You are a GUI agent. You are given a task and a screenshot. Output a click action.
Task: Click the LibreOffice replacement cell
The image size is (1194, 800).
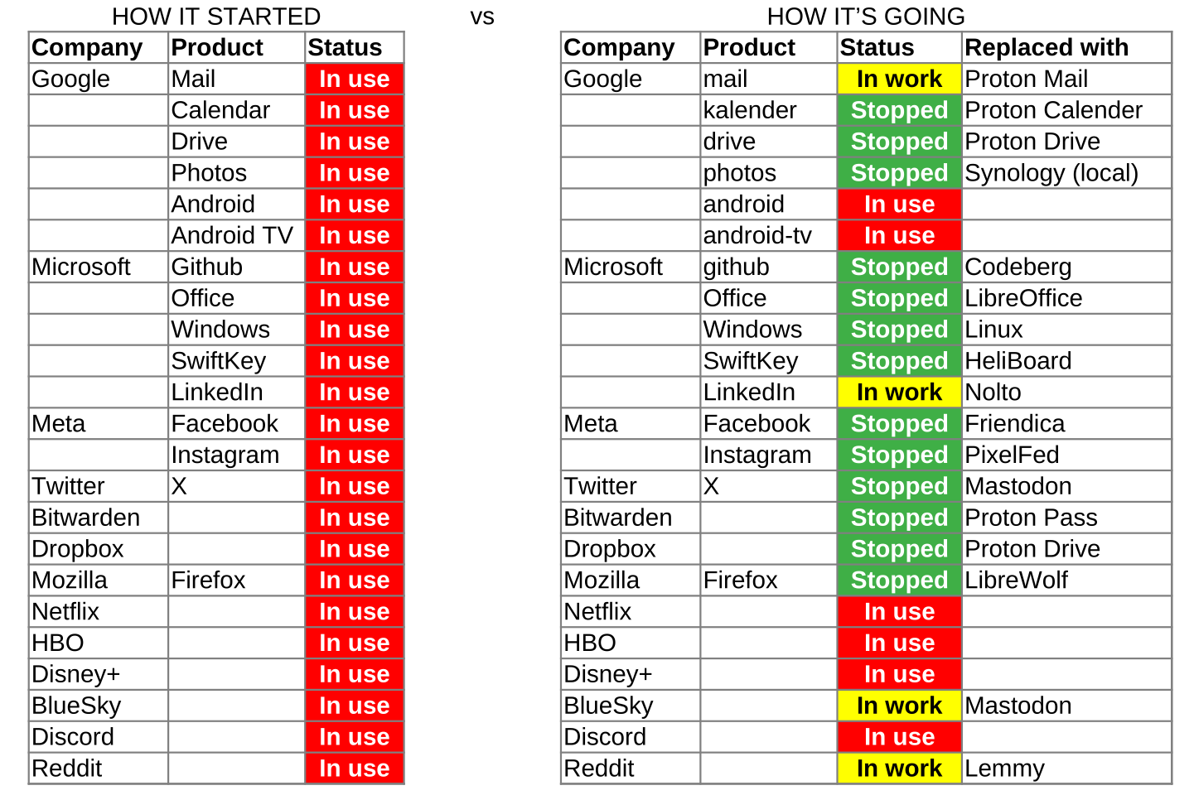coord(1023,298)
